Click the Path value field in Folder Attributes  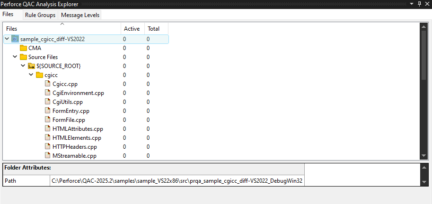point(176,181)
